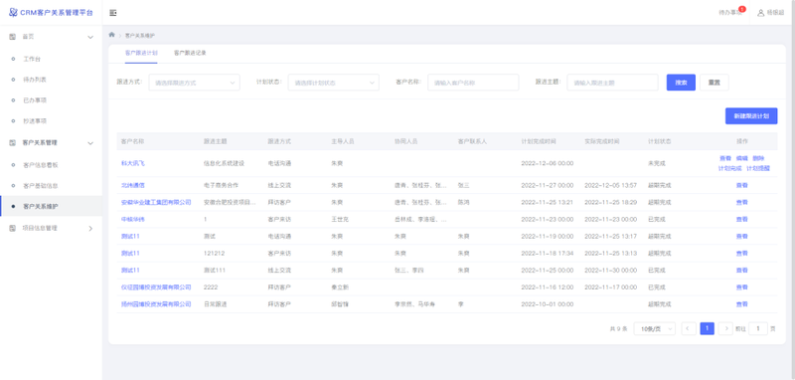Click the 客户关系维护 breadcrumb text
Viewport: 795px width, 380px height.
tap(140, 36)
